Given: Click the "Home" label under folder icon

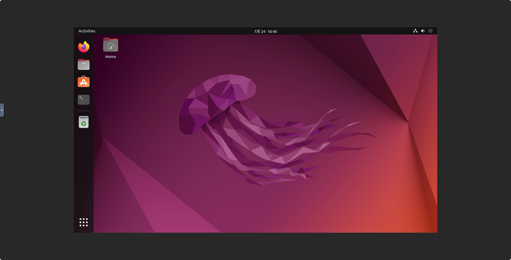Looking at the screenshot, I should pyautogui.click(x=110, y=57).
